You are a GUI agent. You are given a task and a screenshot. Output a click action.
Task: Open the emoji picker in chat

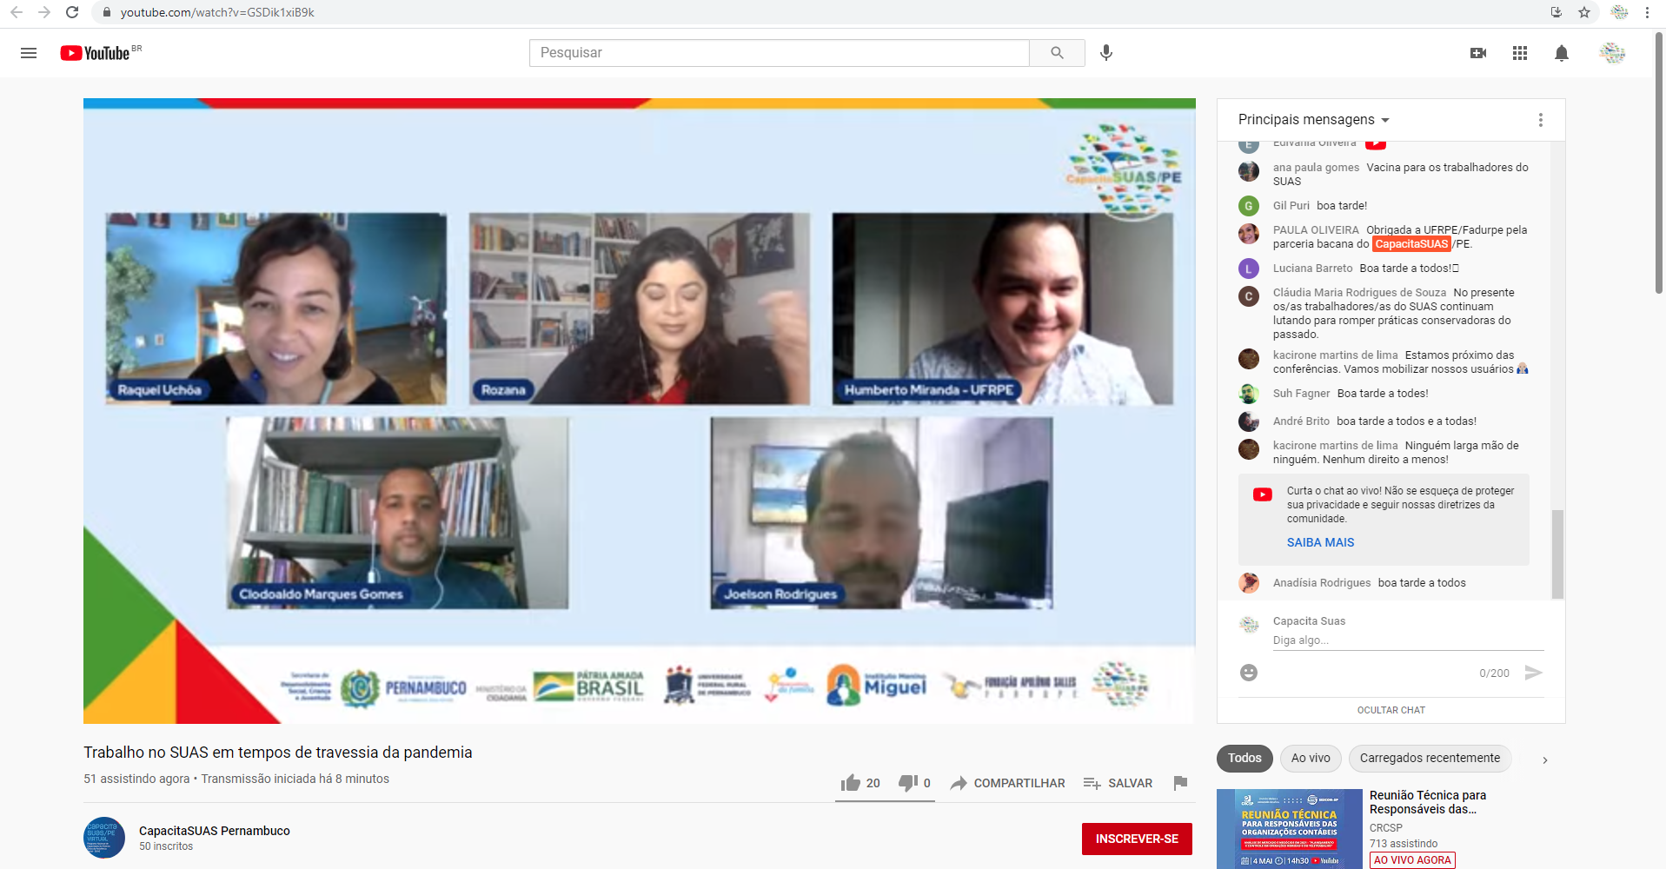1249,673
